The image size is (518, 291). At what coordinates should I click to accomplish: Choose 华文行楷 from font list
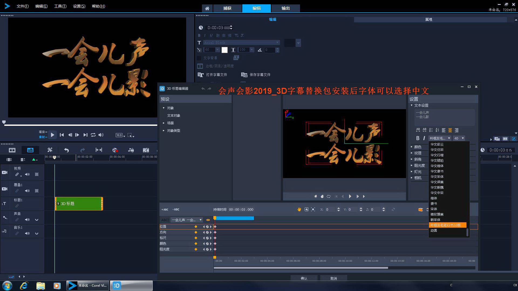[437, 155]
